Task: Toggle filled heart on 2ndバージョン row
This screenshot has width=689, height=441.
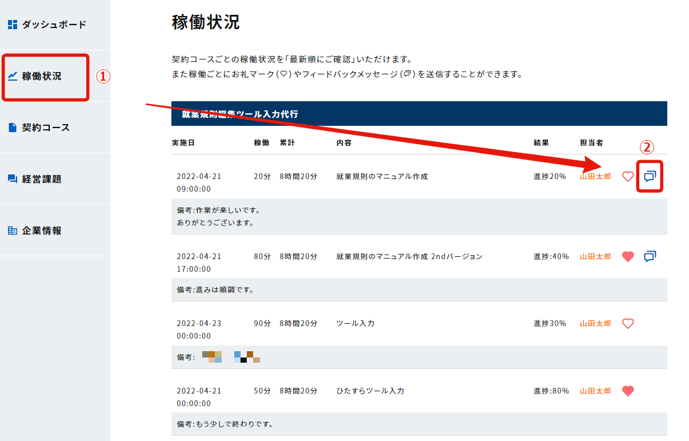Action: click(x=628, y=257)
